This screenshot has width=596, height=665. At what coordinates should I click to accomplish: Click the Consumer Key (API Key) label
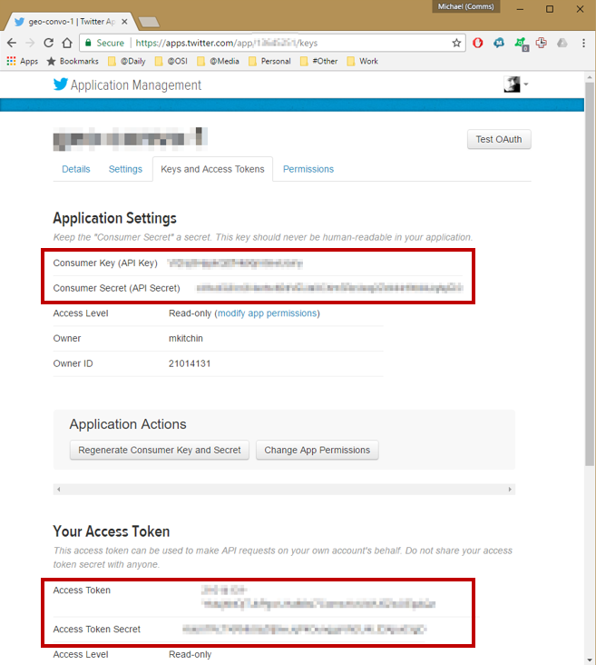tap(105, 263)
